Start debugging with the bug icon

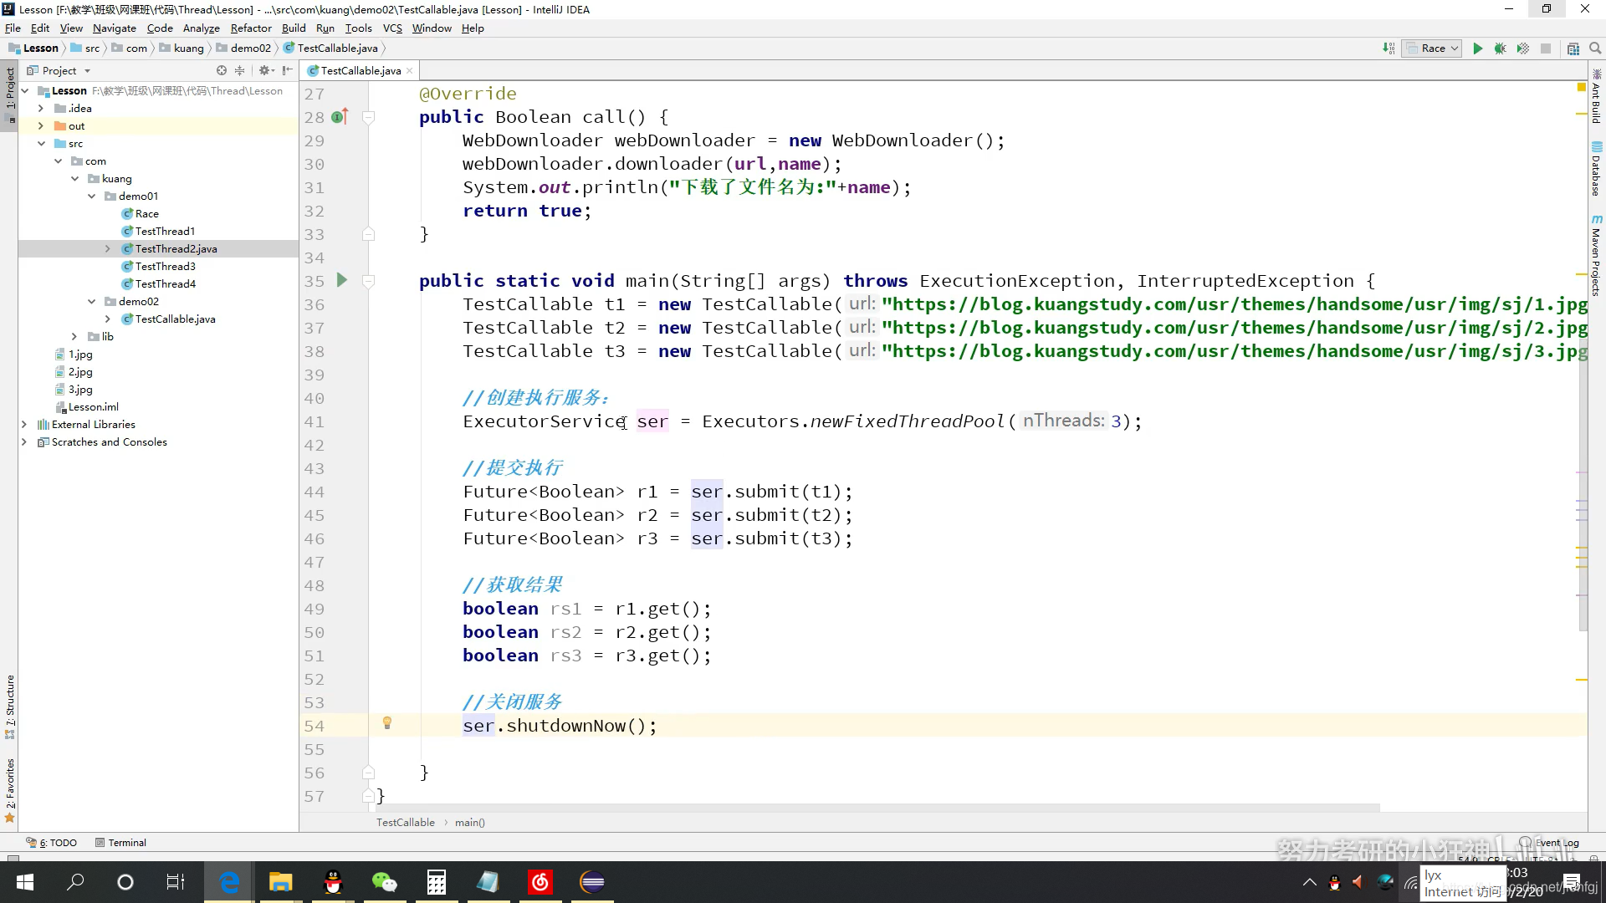click(1501, 48)
